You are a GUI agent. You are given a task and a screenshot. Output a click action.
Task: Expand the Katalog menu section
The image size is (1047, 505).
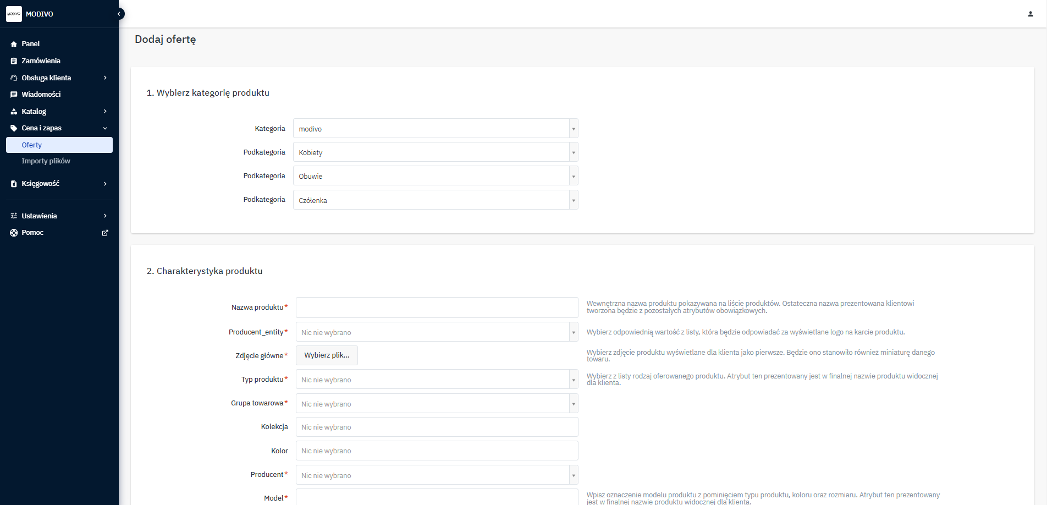click(x=105, y=111)
